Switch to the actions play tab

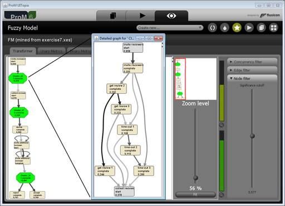(140, 16)
